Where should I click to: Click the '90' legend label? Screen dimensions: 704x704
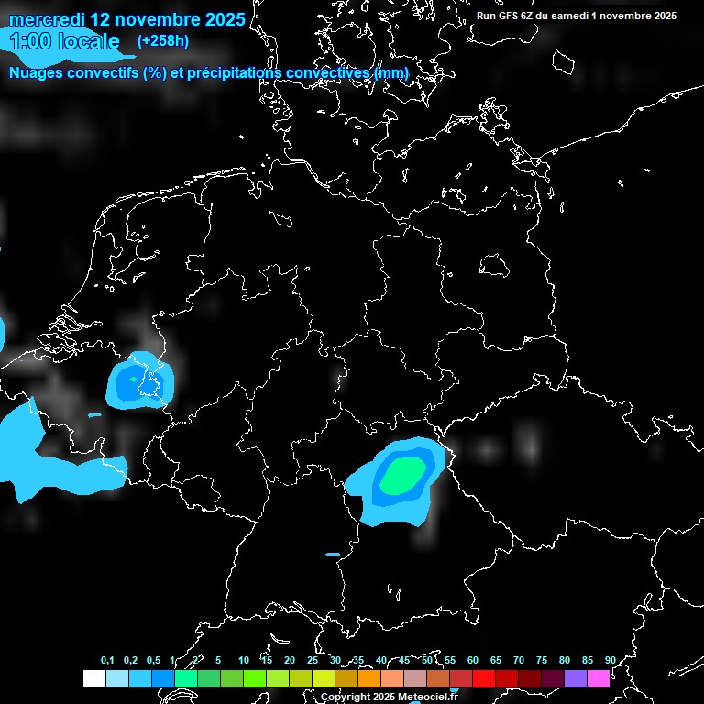click(610, 660)
